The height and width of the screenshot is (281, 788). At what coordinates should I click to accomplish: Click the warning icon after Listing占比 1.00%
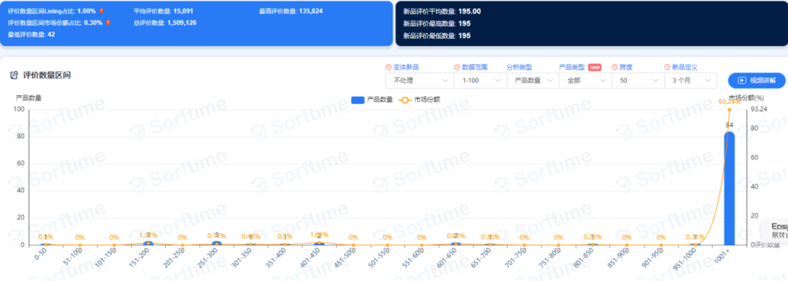101,11
